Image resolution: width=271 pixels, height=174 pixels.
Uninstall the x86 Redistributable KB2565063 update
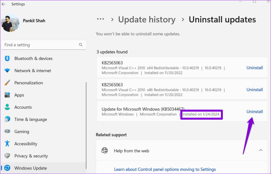click(255, 90)
